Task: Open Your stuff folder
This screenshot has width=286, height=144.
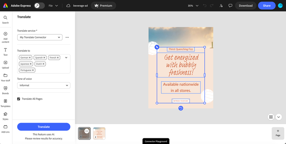Action: pos(5,78)
